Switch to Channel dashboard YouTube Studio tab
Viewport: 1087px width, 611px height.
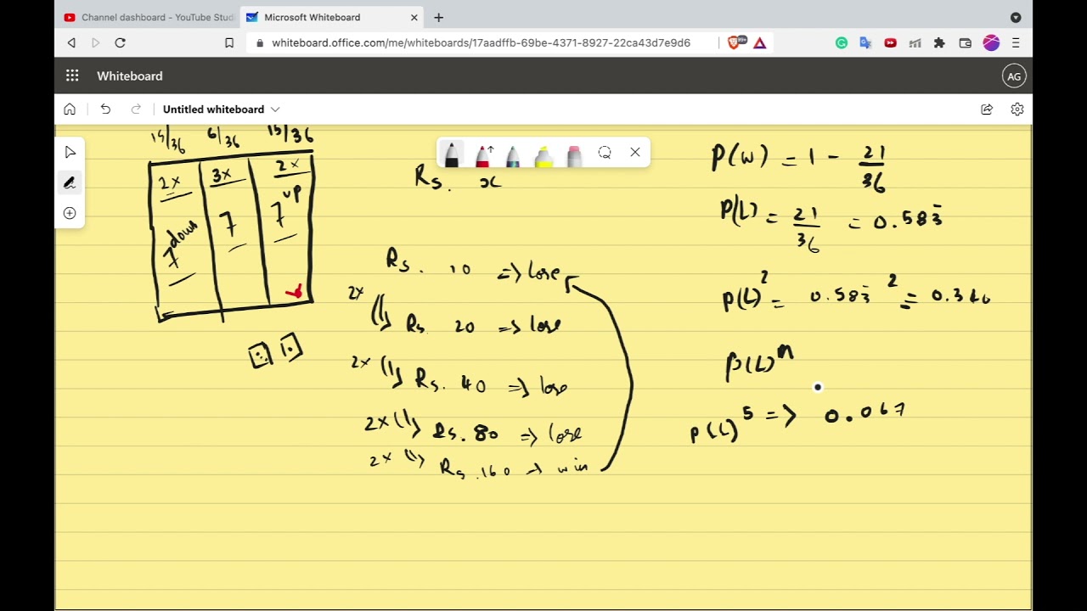pyautogui.click(x=149, y=17)
